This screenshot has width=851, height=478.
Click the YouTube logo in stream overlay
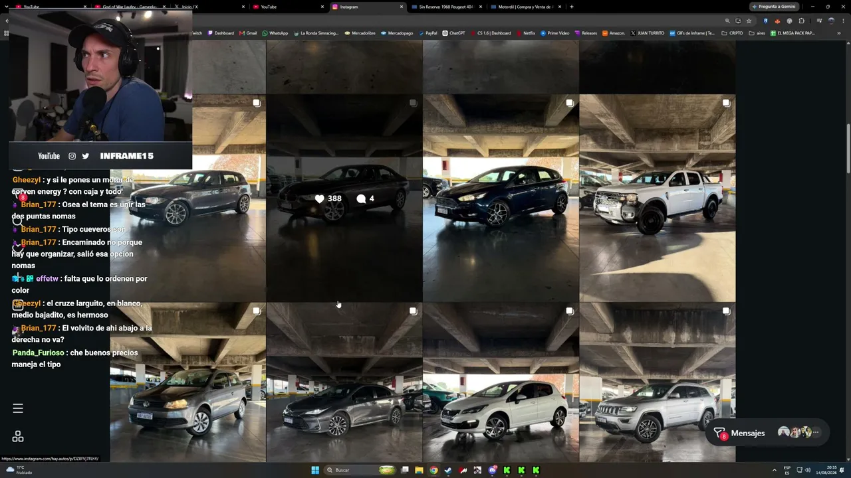pyautogui.click(x=49, y=156)
